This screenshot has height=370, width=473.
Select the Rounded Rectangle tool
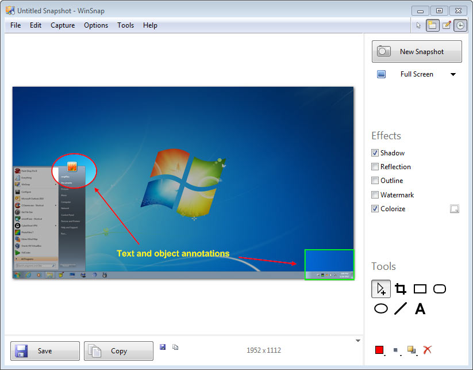(440, 289)
